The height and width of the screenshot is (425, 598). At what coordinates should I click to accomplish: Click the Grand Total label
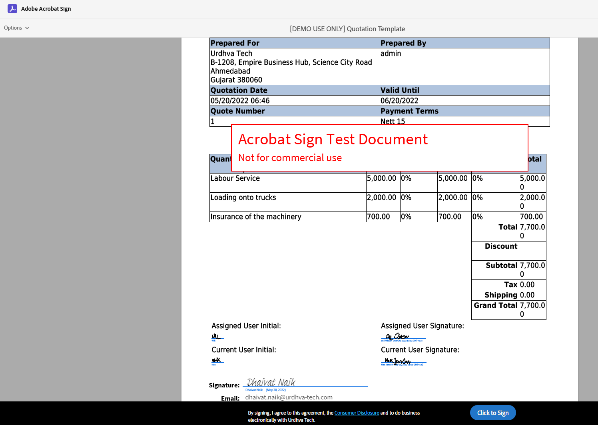(x=496, y=305)
